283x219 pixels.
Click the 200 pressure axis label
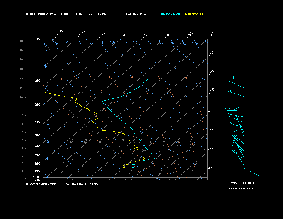coord(38,81)
